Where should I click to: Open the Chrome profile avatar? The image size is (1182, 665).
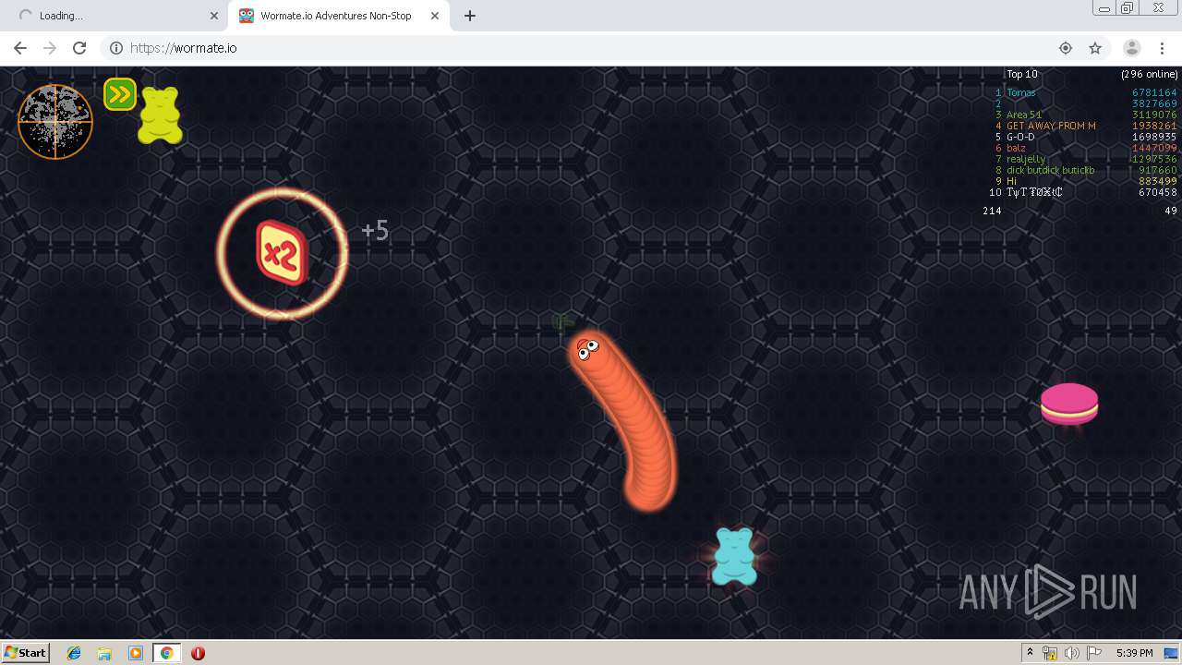(x=1131, y=48)
